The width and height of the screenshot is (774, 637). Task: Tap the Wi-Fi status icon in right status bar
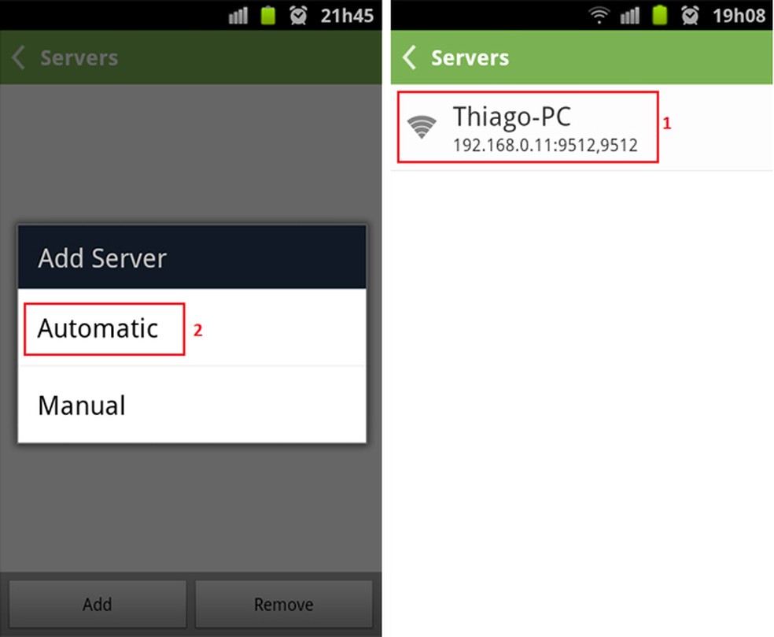[x=599, y=15]
